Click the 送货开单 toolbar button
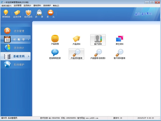This screenshot has height=121, width=161. (17, 14)
